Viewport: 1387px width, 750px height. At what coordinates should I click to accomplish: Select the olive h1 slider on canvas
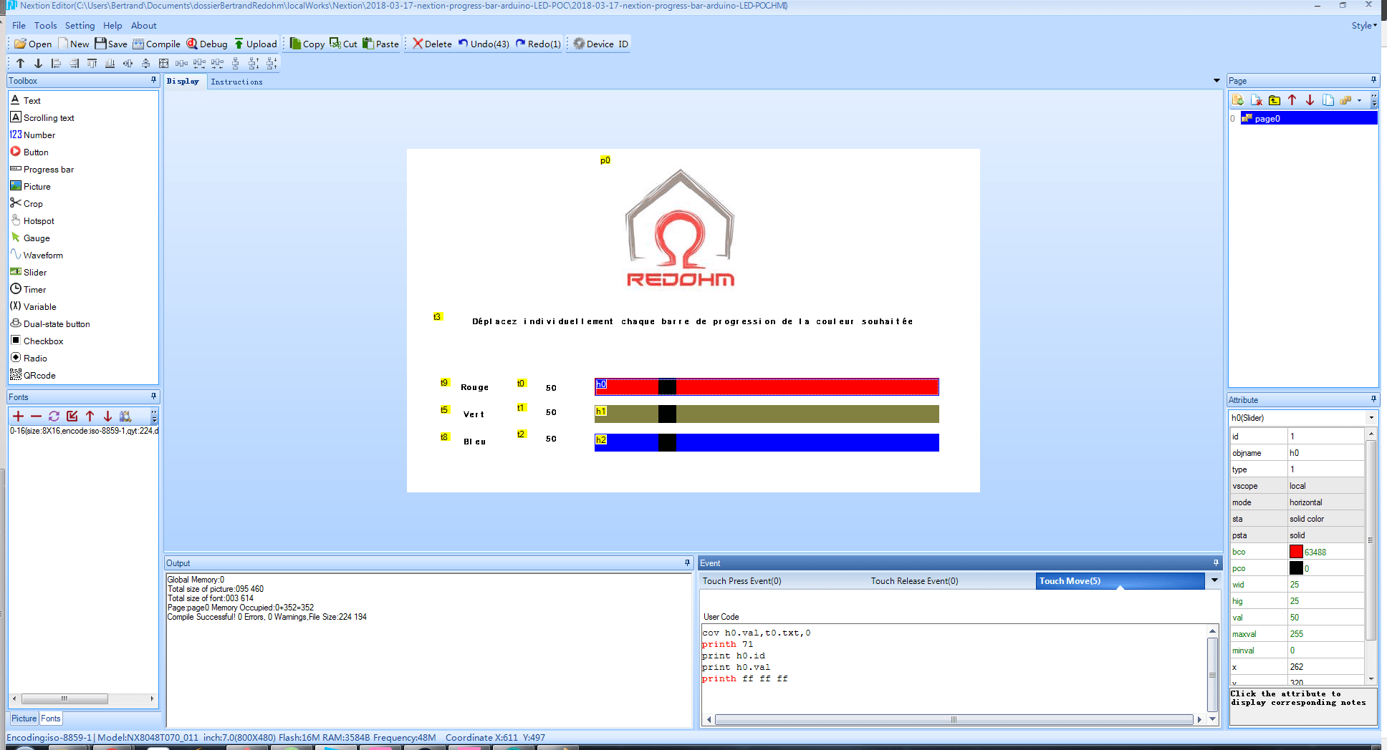click(767, 414)
